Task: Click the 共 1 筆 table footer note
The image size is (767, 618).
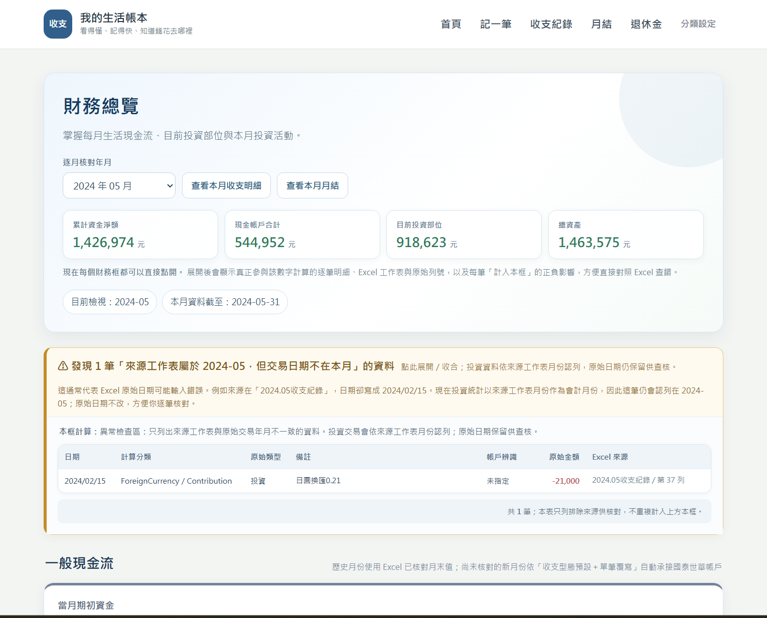Action: point(604,511)
